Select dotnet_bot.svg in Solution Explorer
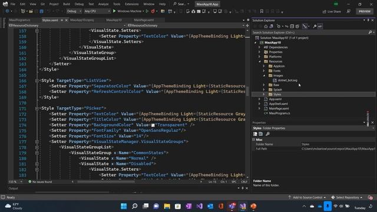 287,80
